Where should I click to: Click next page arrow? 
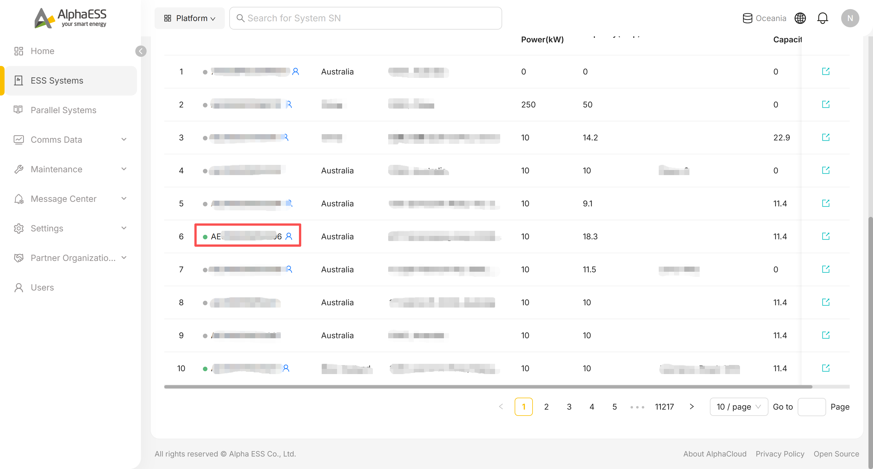tap(692, 406)
